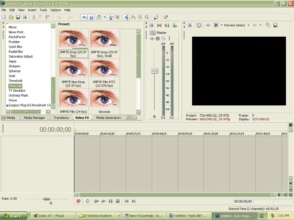Open project Properties icon in main toolbar
Screen dimensions: 294x220
pyautogui.click(x=25, y=17)
